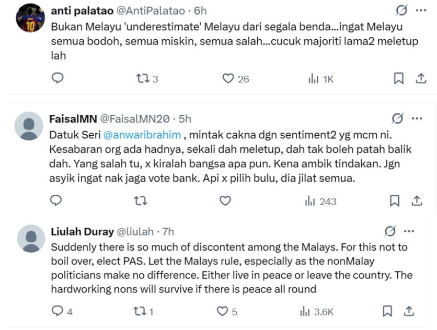Retweet anti palatao's tweet

pos(142,78)
